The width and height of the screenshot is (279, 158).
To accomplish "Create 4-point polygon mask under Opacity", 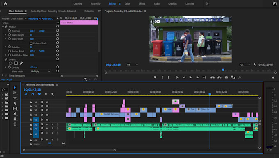I will (x=16, y=63).
